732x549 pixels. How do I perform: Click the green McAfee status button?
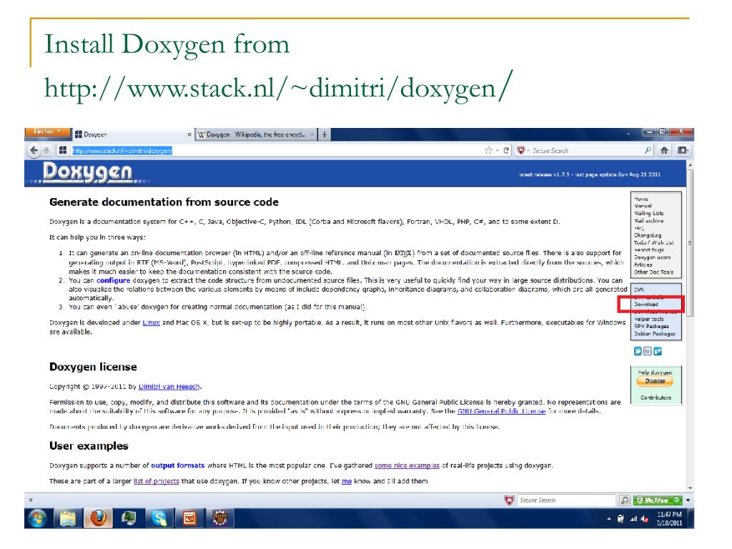[x=658, y=500]
